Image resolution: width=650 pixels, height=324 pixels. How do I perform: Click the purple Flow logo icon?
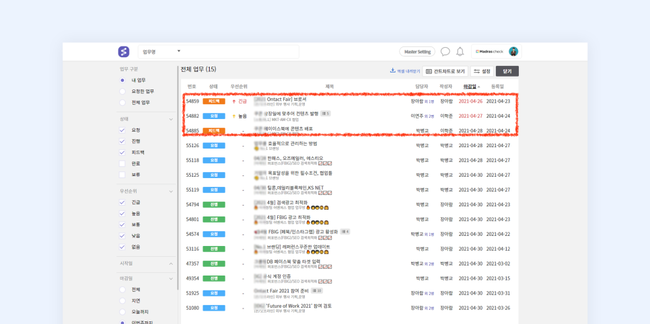[124, 52]
